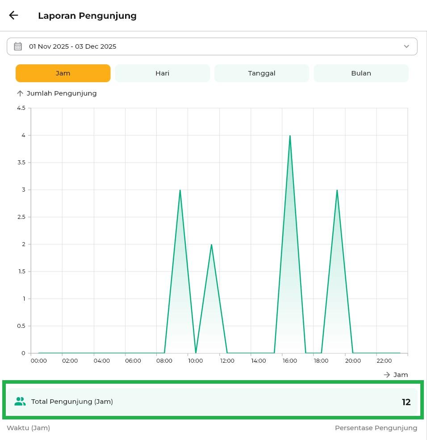Click the Persentase Pengunjung column header
The image size is (427, 440).
click(x=376, y=428)
